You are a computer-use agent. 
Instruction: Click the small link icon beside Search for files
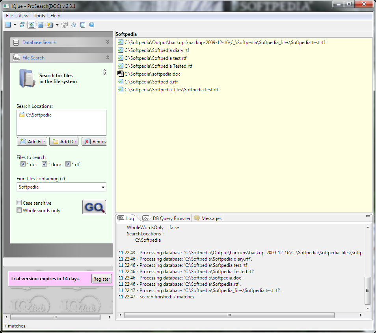pos(104,72)
